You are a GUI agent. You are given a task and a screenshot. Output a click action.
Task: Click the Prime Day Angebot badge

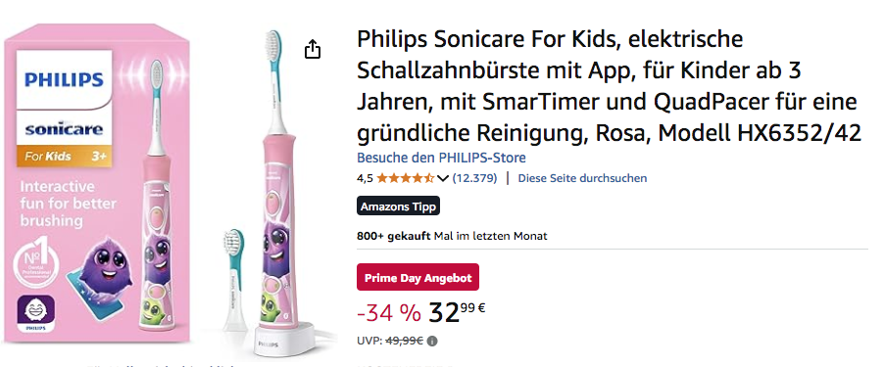[418, 277]
